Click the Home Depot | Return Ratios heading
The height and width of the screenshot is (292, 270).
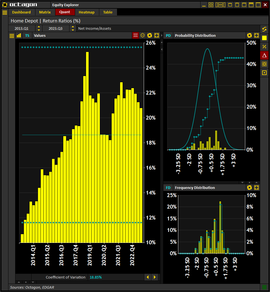pos(46,21)
